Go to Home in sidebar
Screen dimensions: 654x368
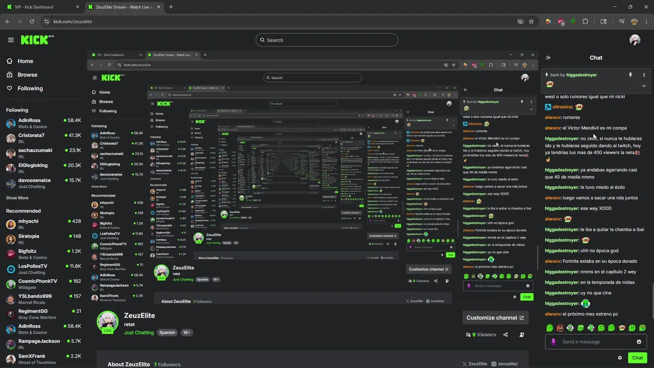tap(20, 61)
